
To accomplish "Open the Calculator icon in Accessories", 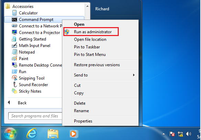I will tap(14, 13).
